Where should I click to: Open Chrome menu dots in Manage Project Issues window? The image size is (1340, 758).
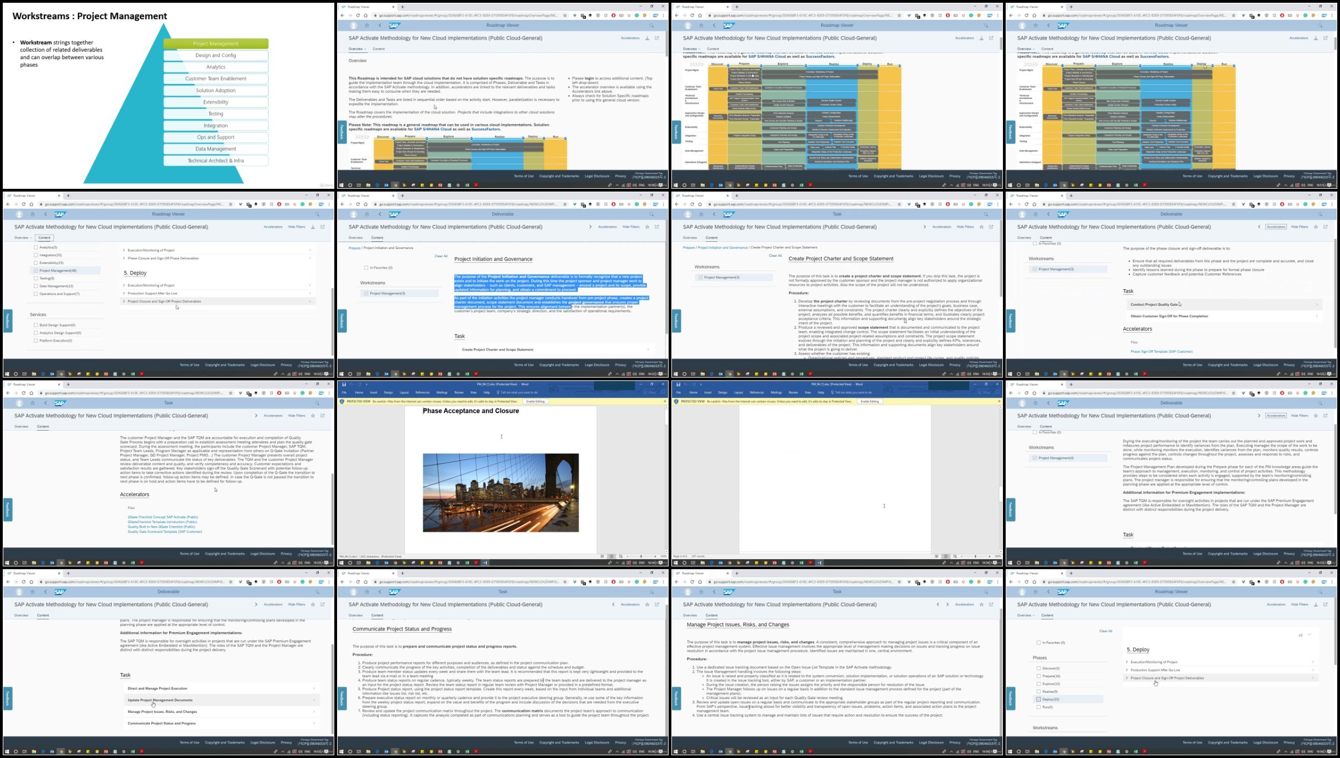coord(997,582)
